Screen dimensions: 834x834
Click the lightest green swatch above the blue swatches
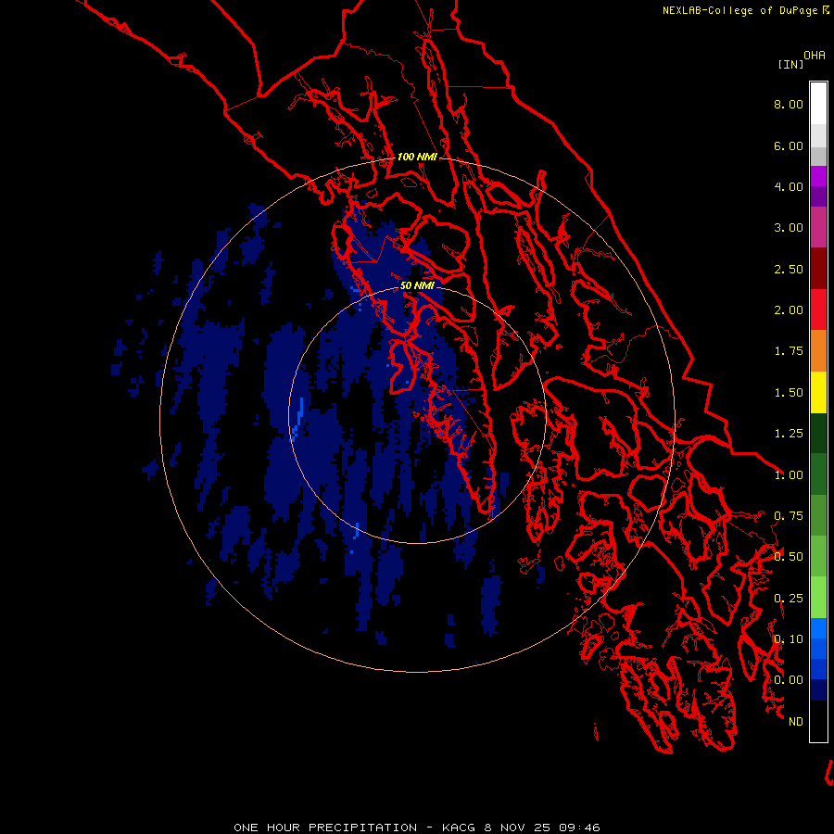818,598
